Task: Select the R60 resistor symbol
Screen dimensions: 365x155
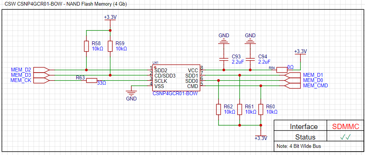Action: point(261,109)
